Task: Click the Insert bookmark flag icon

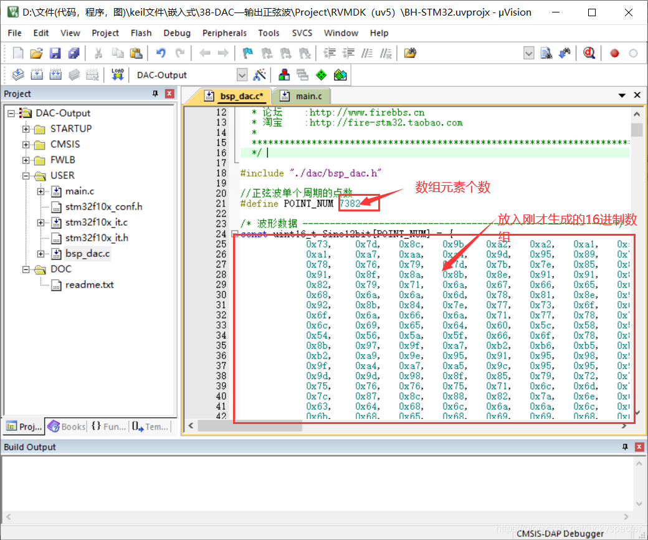Action: [x=247, y=53]
